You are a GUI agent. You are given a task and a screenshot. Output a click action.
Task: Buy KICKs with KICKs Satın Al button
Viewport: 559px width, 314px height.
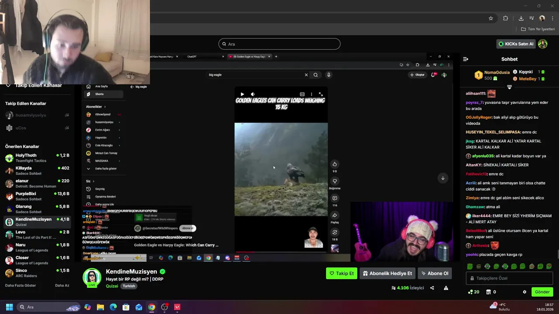[516, 44]
